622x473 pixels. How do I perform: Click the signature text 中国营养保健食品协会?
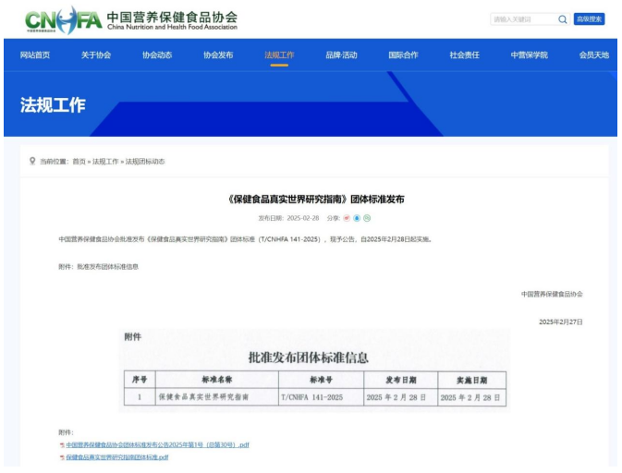pos(552,294)
